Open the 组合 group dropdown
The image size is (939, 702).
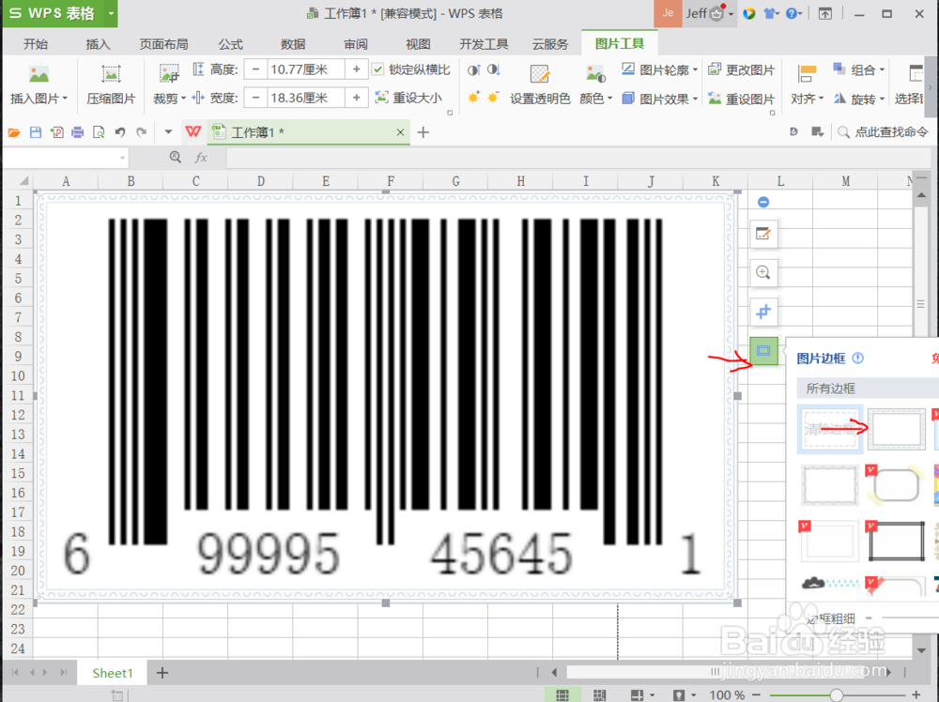(859, 70)
